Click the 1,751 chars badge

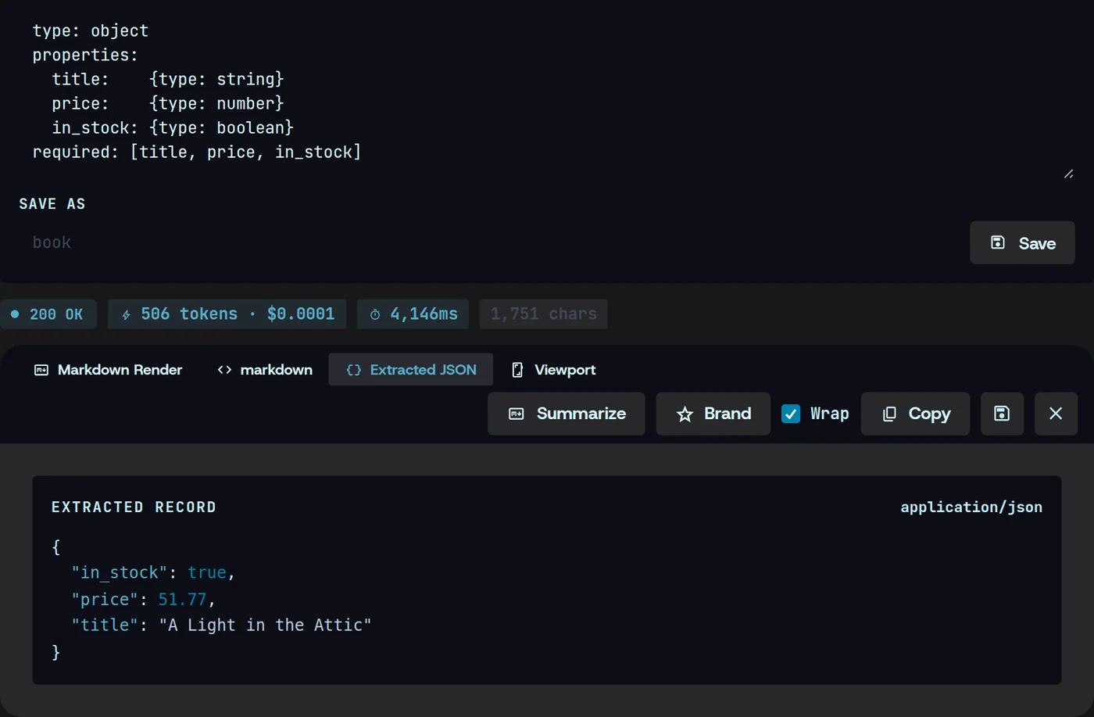(x=543, y=314)
